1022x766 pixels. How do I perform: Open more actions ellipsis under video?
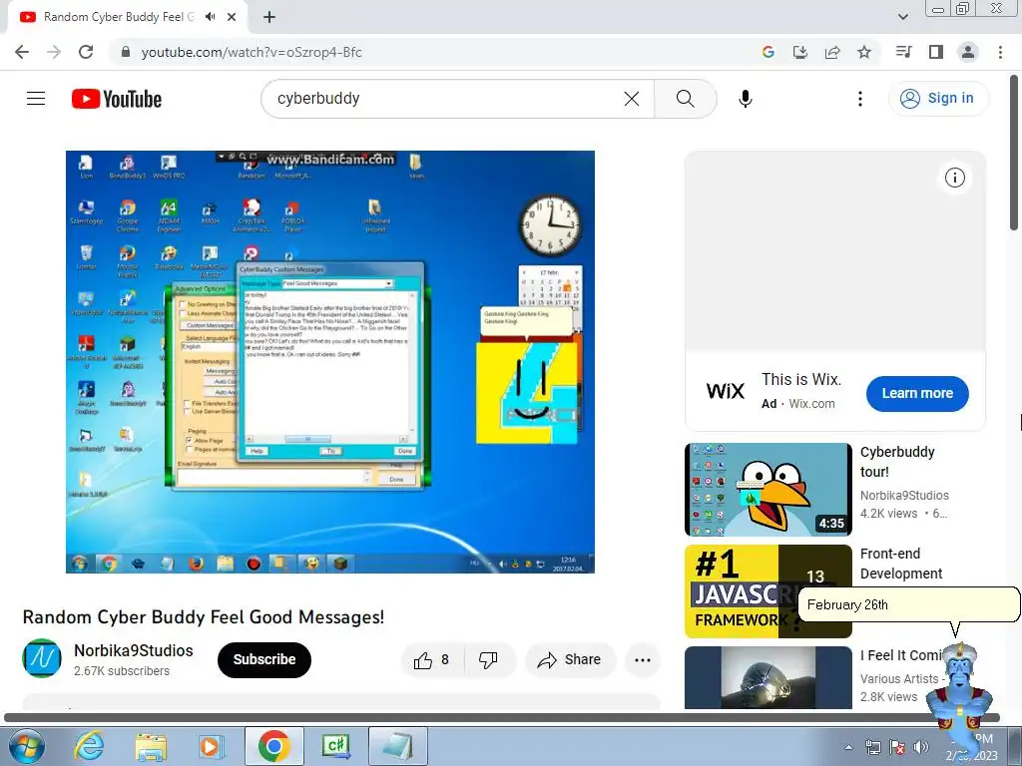643,660
